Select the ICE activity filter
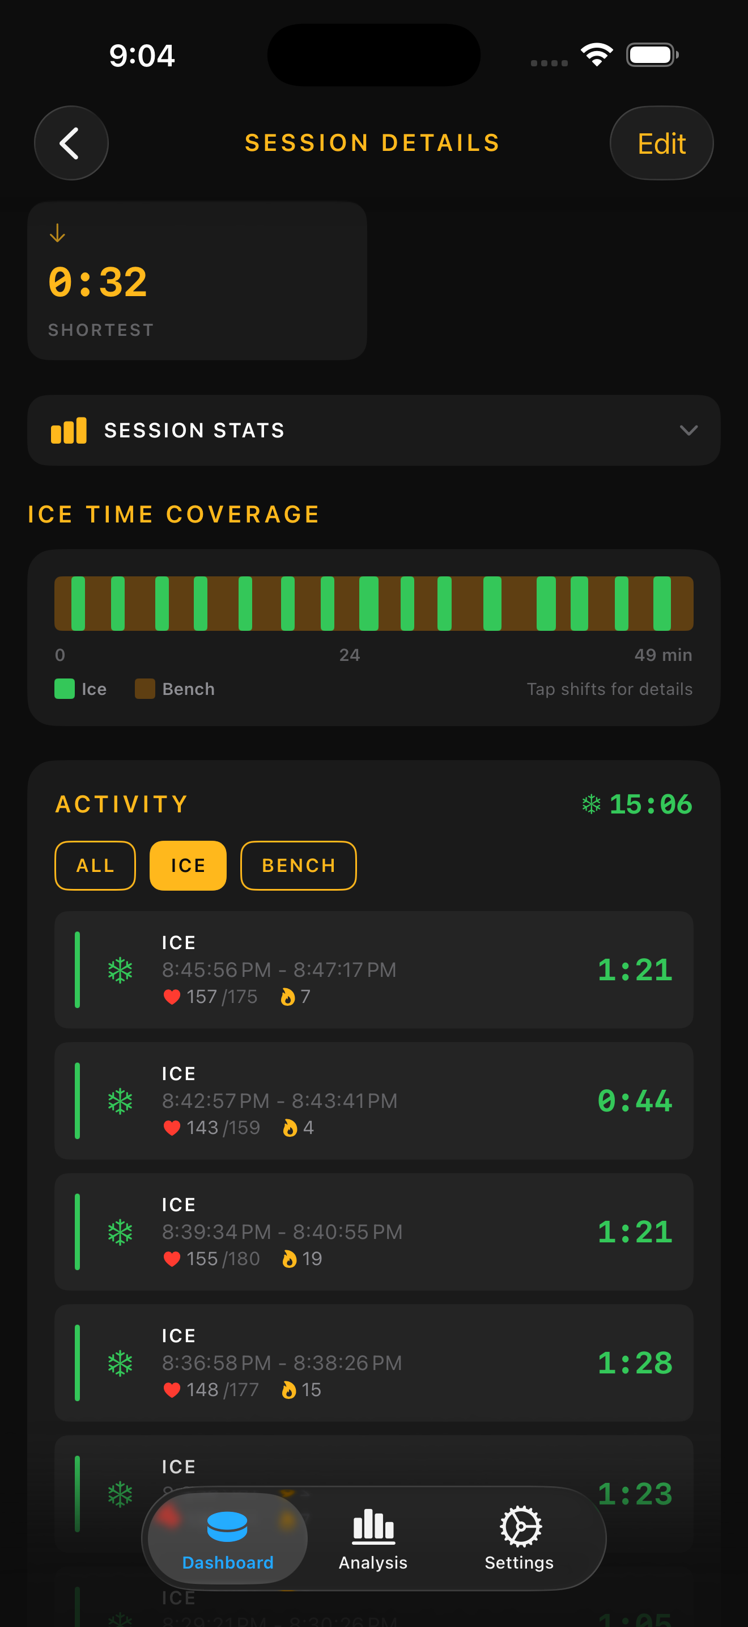This screenshot has height=1627, width=748. click(188, 865)
